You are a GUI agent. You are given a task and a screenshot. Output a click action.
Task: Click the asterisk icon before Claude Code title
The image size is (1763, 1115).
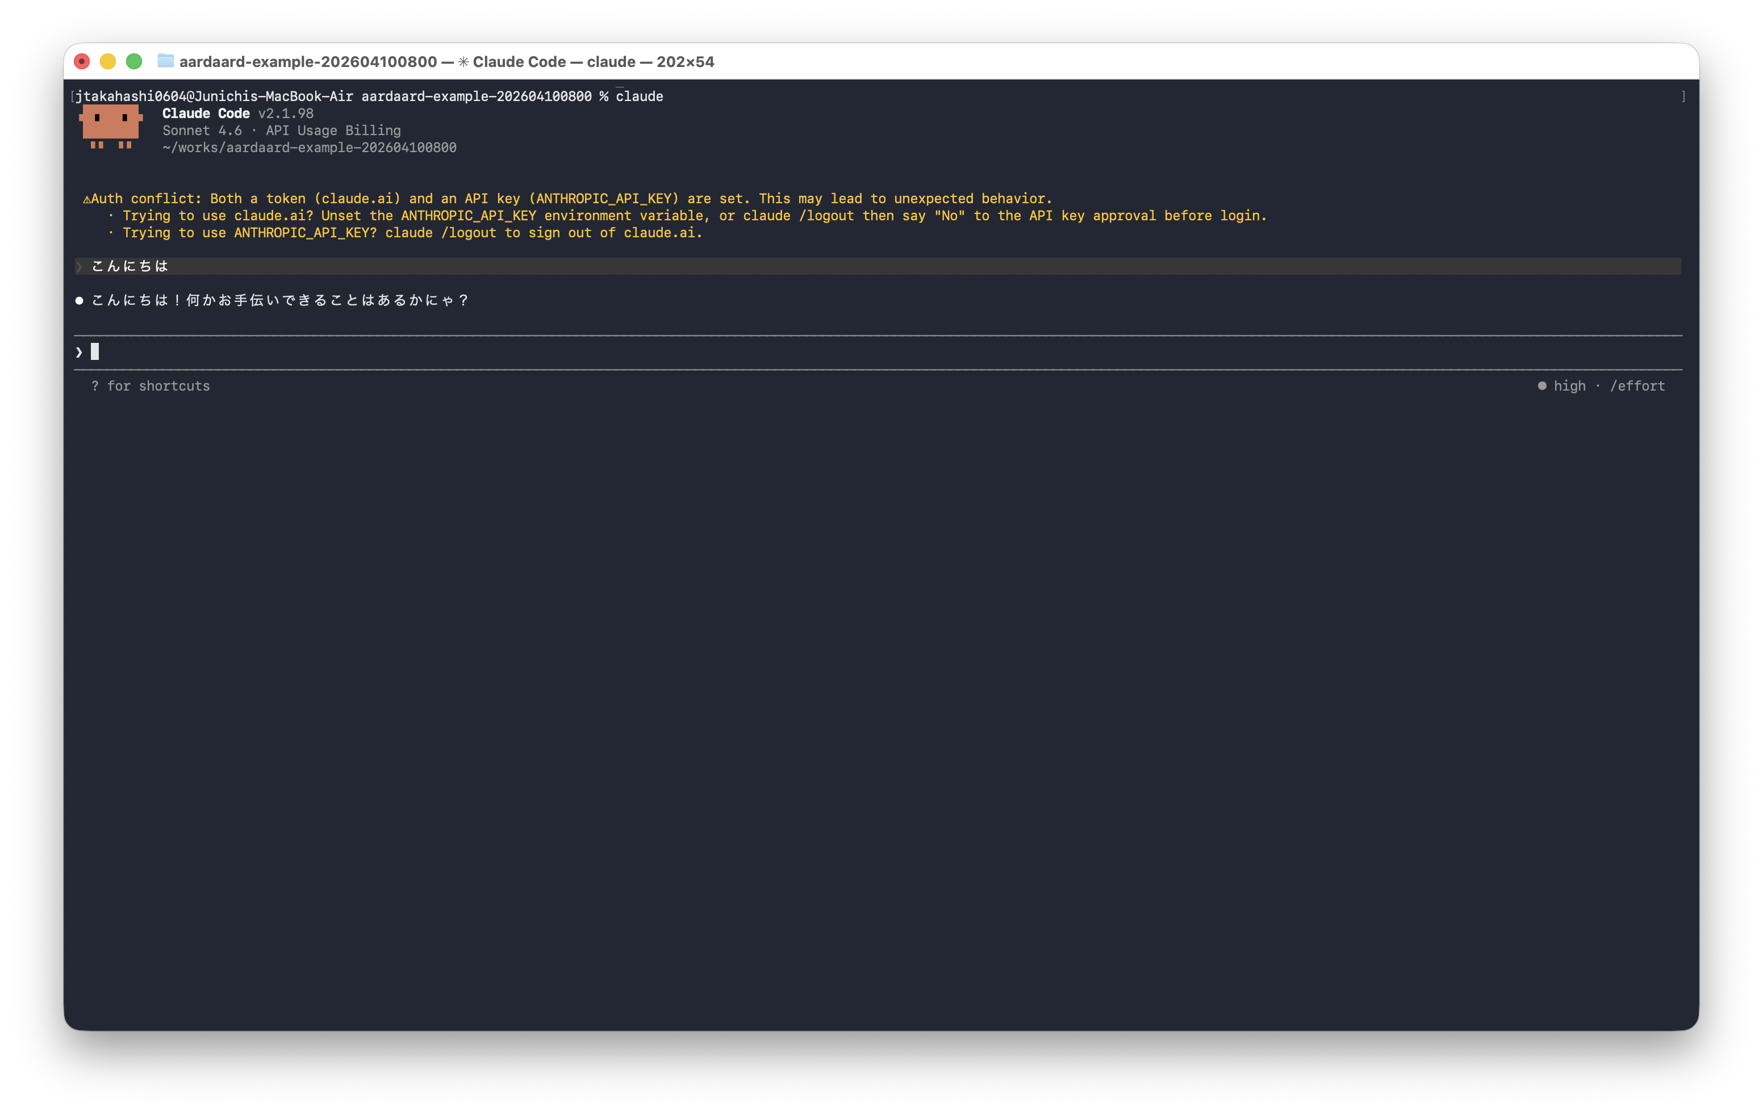pos(463,62)
